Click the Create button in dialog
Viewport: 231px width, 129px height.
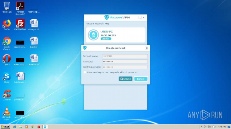pyautogui.click(x=126, y=79)
